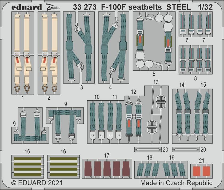Viewport: 224px width, 190px height.
Task: Click the © EDUARD 2021 copyright text
Action: point(37,183)
